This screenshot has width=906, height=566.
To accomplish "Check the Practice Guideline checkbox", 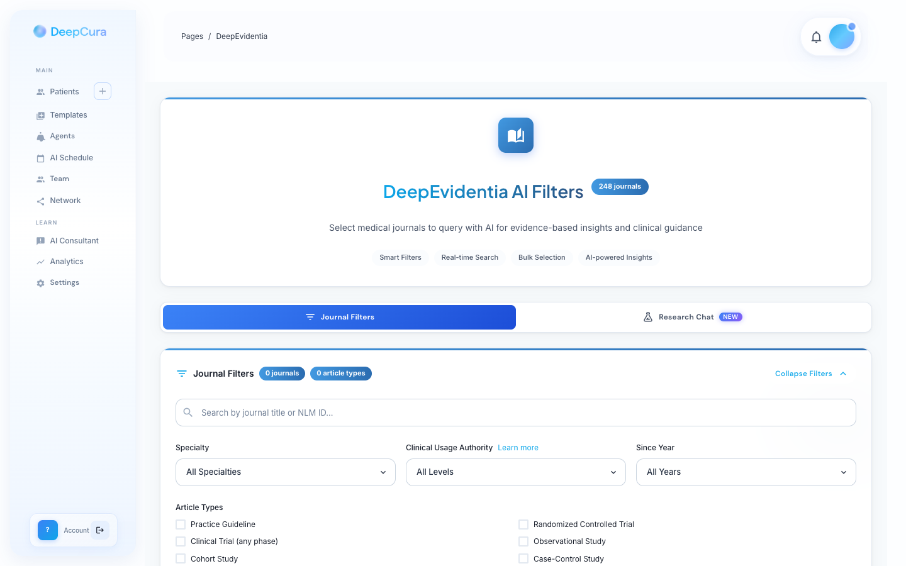I will coord(181,524).
